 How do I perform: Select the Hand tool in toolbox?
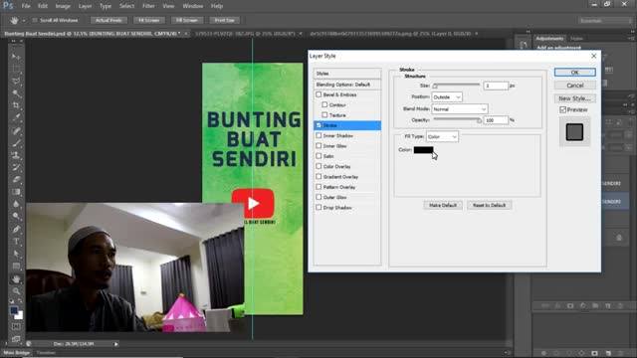(16, 279)
